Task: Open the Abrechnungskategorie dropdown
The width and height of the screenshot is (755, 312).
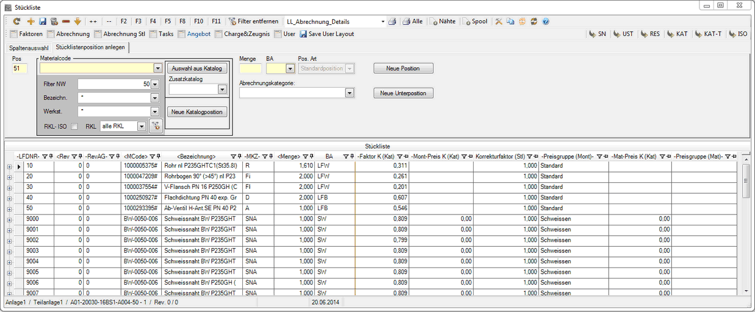Action: tap(350, 93)
